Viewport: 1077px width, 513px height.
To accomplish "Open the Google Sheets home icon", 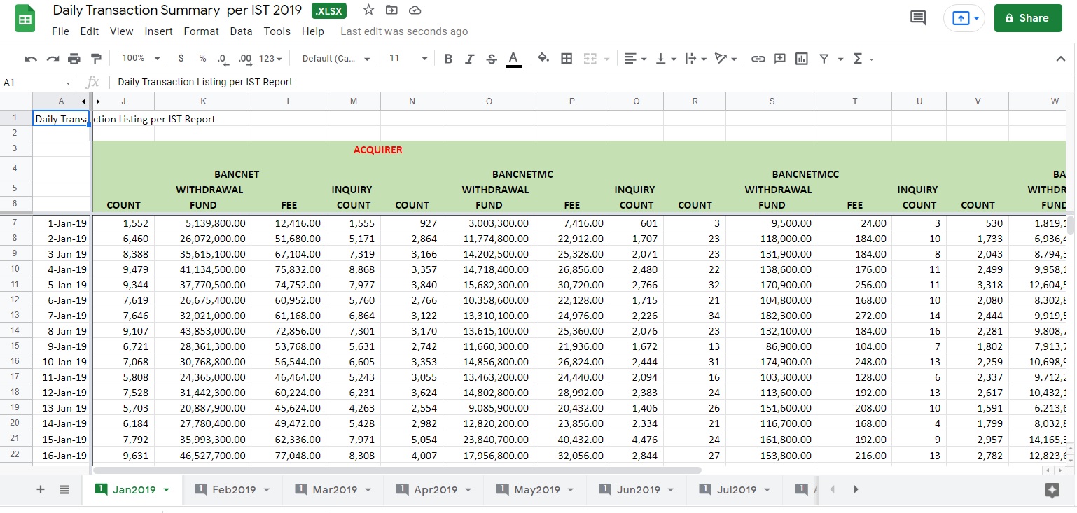I will click(25, 19).
